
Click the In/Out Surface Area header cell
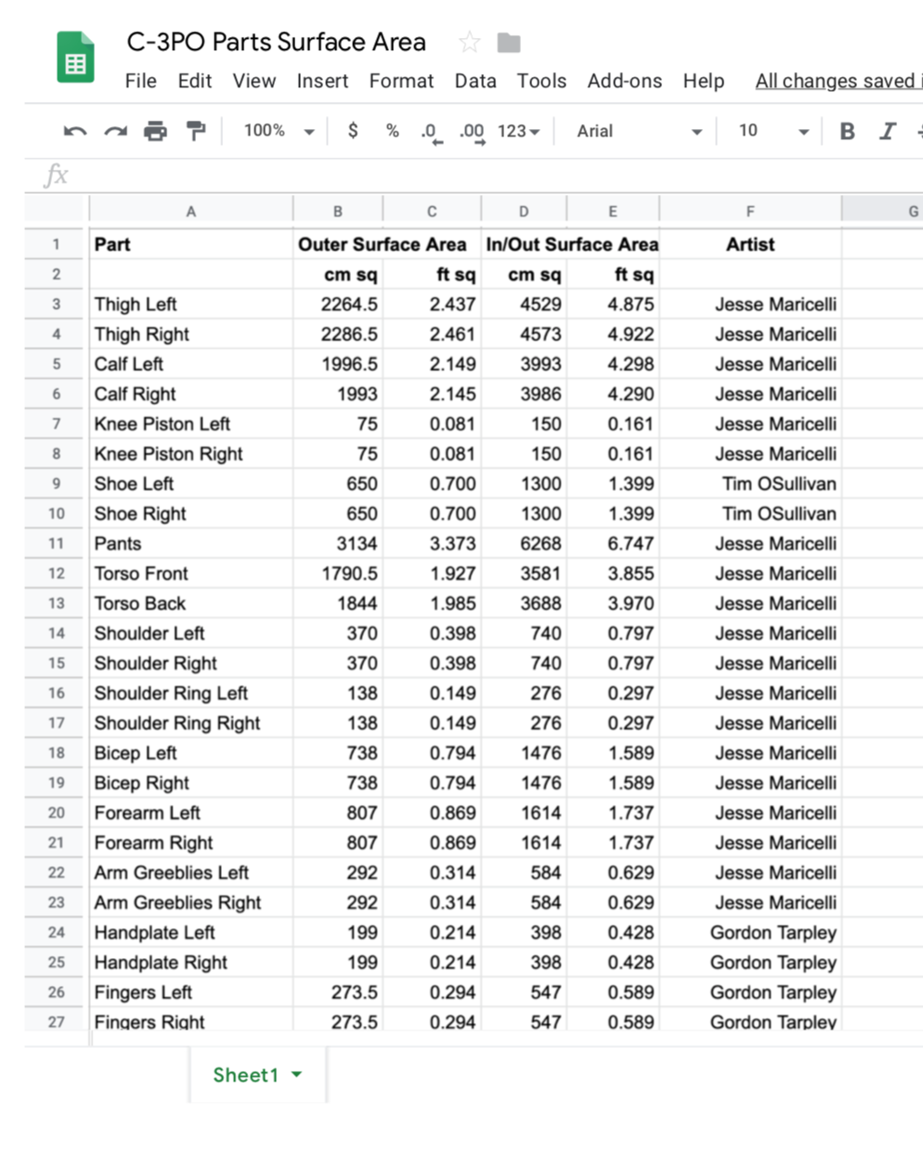point(571,244)
